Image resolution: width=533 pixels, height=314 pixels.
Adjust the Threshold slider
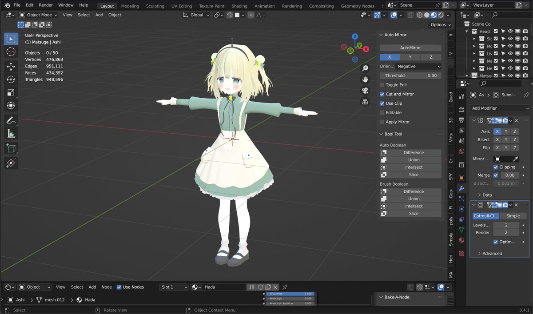(x=410, y=76)
